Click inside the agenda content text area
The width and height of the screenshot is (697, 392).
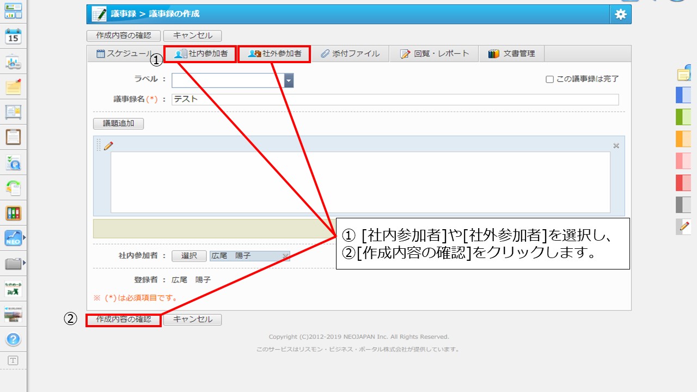coord(360,182)
